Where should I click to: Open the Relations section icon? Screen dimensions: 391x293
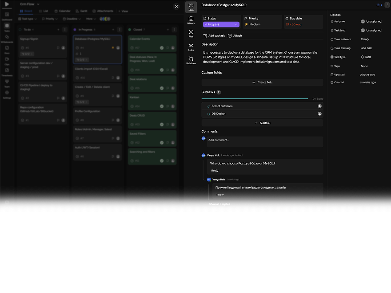[191, 59]
